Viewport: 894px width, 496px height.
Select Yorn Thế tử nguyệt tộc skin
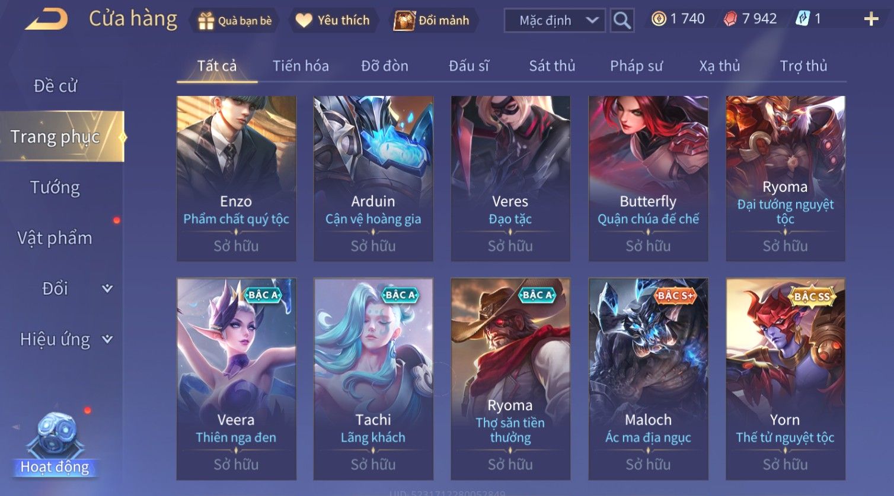[786, 379]
